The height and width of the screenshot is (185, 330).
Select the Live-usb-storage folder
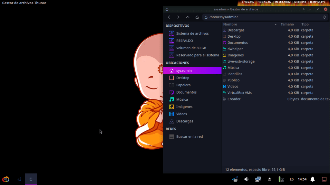pyautogui.click(x=241, y=61)
